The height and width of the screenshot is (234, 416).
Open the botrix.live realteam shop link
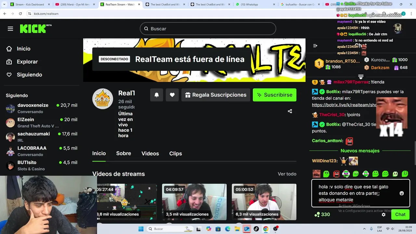point(344,105)
